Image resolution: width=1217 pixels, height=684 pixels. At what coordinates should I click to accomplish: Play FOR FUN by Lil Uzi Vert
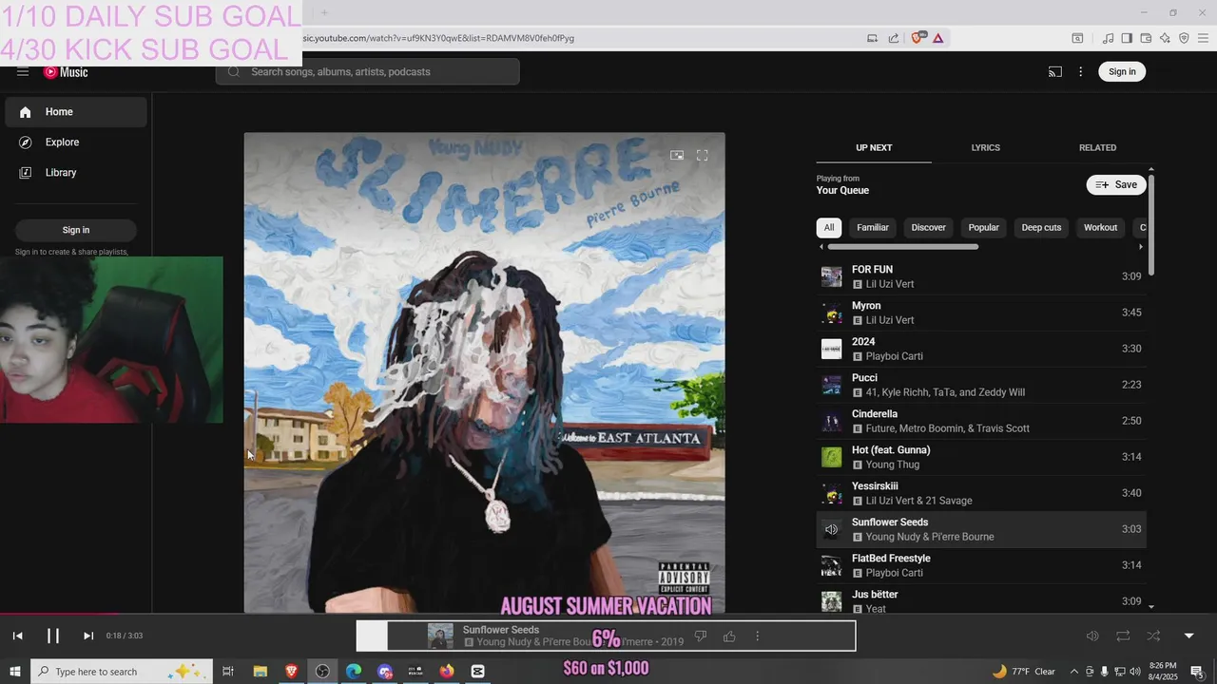(x=981, y=276)
